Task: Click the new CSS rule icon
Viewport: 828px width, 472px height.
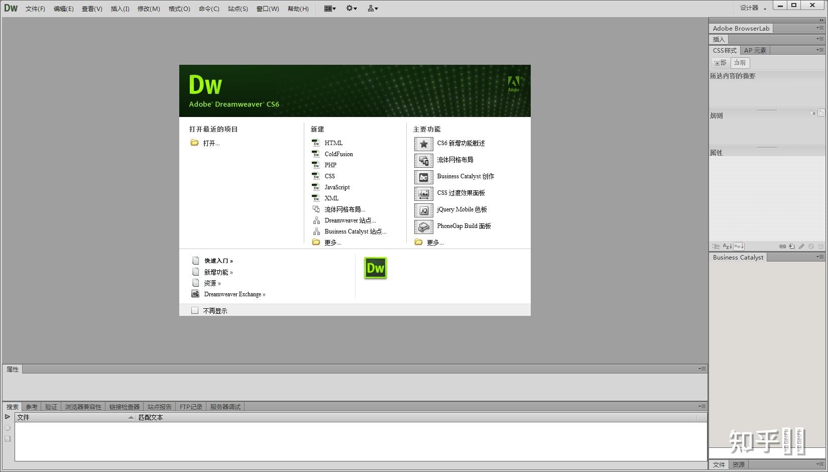Action: tap(792, 247)
